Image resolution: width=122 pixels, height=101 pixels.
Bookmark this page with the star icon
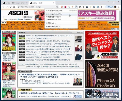pyautogui.click(x=57, y=7)
